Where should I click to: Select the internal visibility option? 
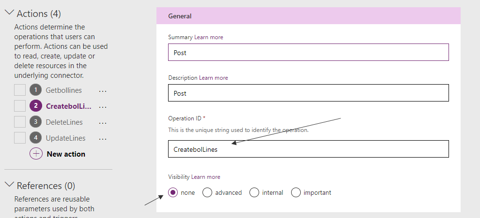pyautogui.click(x=254, y=192)
